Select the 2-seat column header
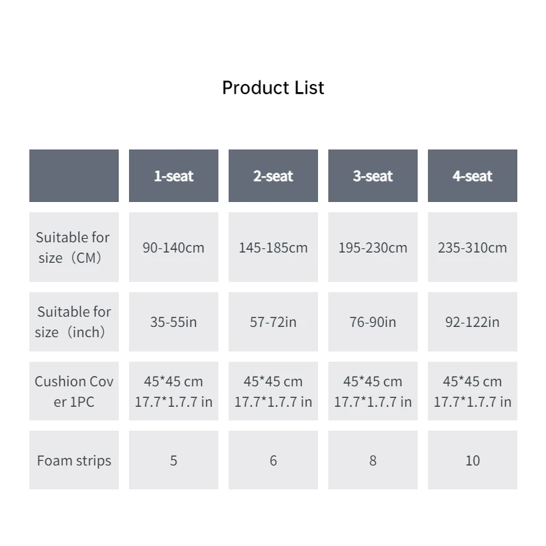The width and height of the screenshot is (546, 546). coord(273,176)
